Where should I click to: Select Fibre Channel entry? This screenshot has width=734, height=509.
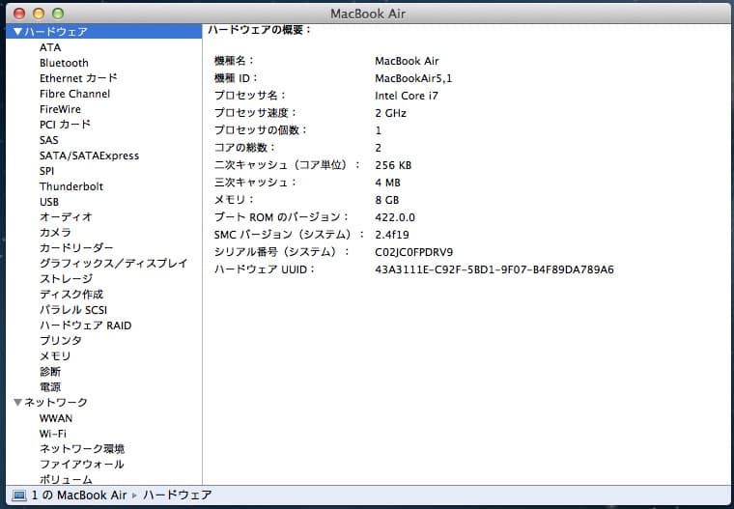point(75,94)
